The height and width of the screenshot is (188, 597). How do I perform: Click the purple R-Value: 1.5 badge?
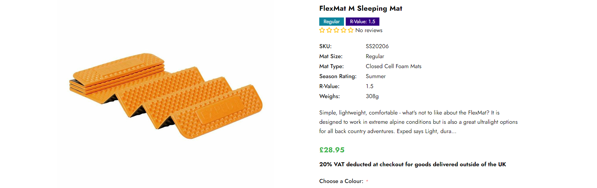point(362,22)
